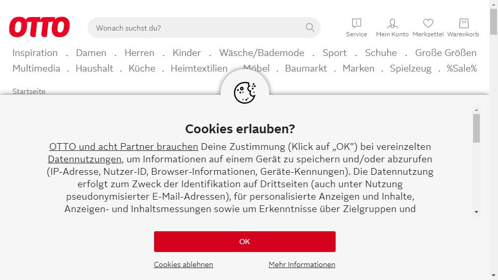498x280 pixels.
Task: Accept cookies with the OK button
Action: pyautogui.click(x=244, y=242)
